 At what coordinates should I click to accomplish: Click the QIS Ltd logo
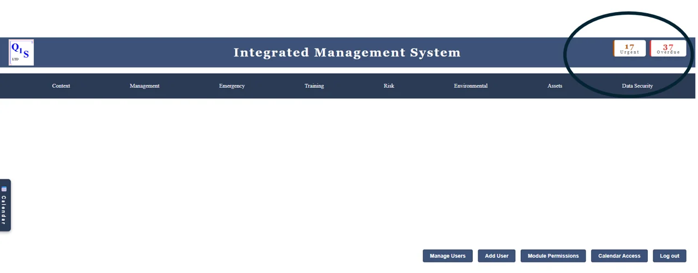coord(21,52)
